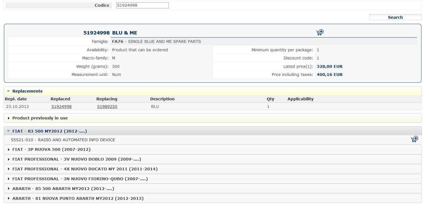This screenshot has height=213, width=429.
Task: Click the Repl. date column header
Action: (x=16, y=99)
